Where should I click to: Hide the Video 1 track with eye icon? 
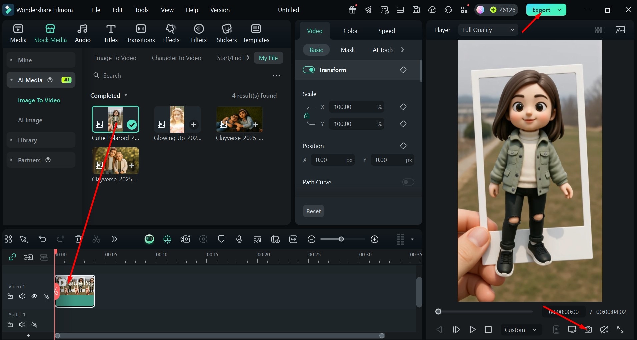tap(34, 296)
